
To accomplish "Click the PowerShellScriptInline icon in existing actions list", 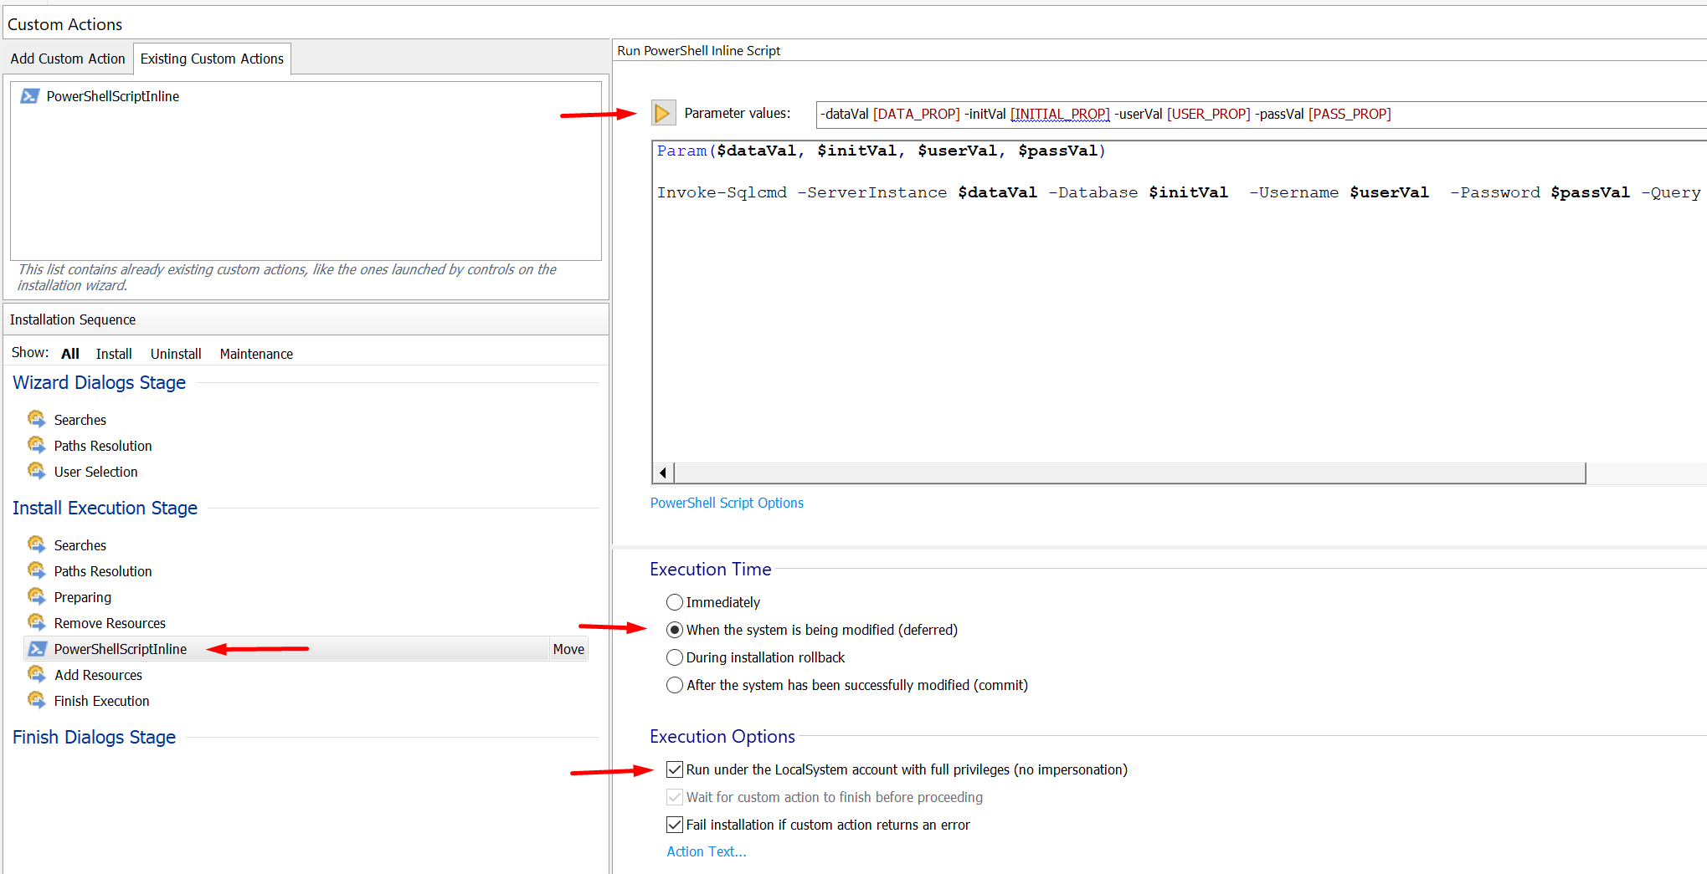I will coord(30,96).
